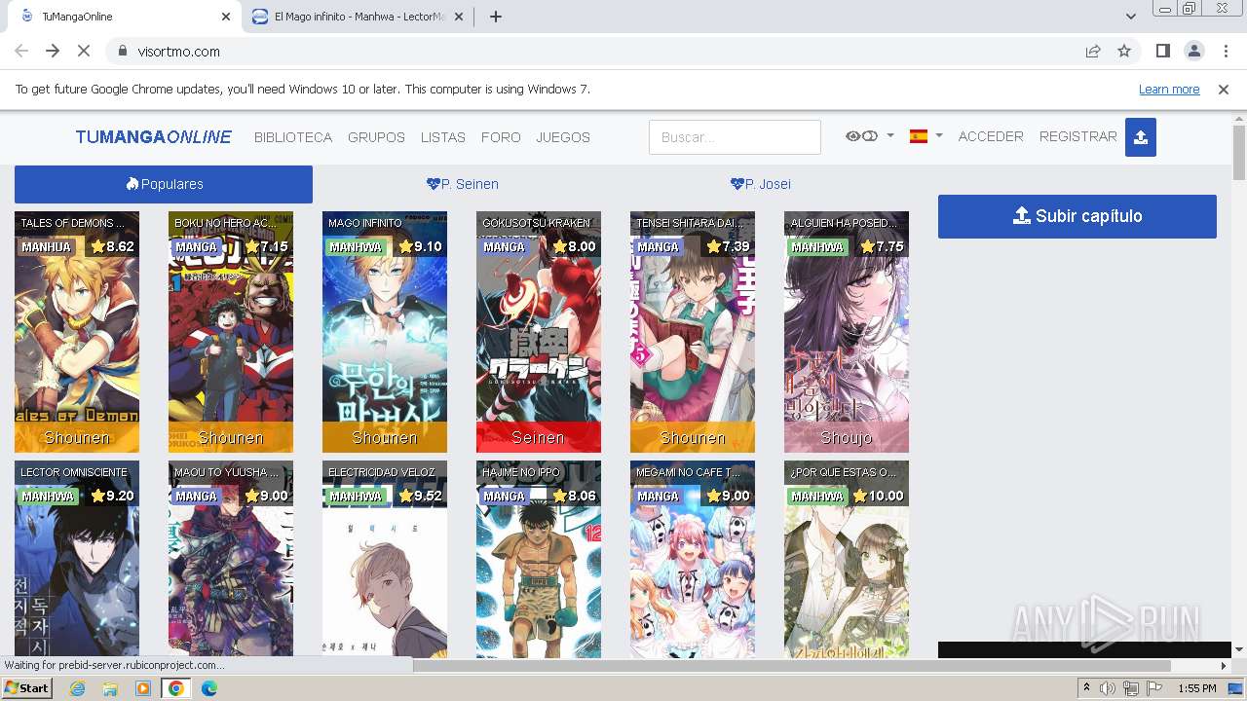Open media player from taskbar
The image size is (1247, 701).
[x=143, y=688]
